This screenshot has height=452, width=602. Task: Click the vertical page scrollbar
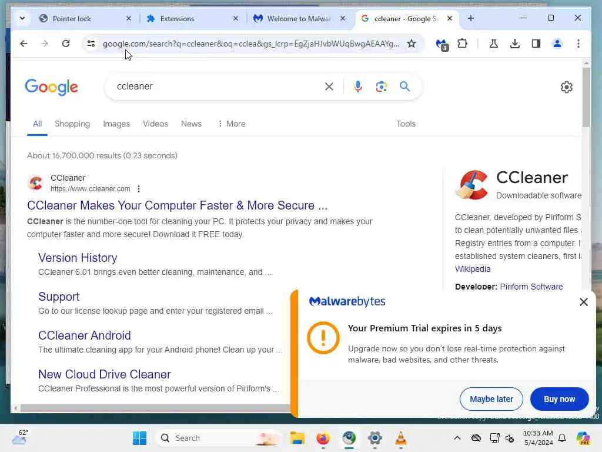point(586,98)
